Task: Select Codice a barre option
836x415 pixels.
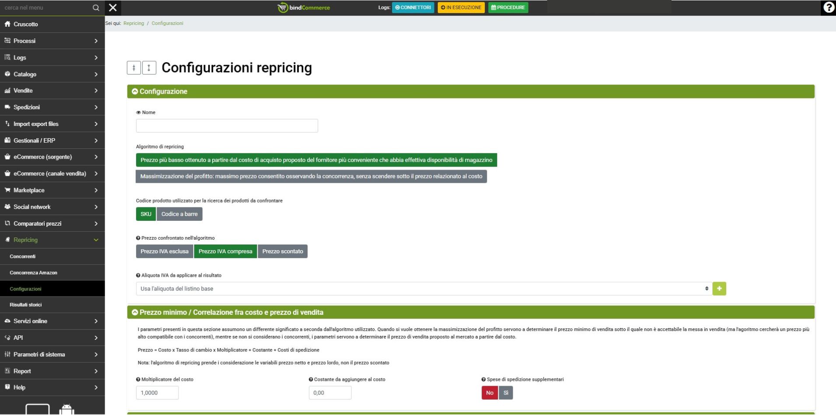Action: click(179, 214)
